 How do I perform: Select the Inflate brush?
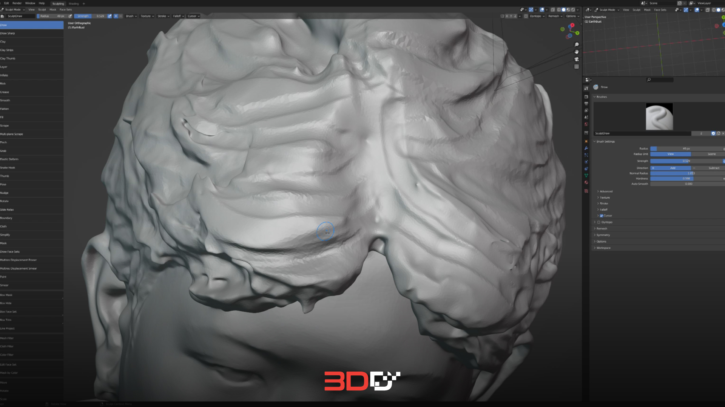(32, 75)
